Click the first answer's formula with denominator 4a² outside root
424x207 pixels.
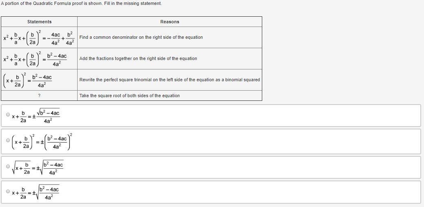click(36, 116)
